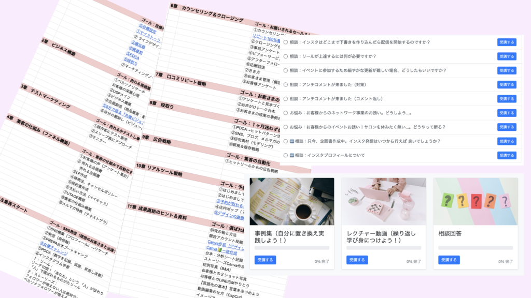Click 受講する for インスタプロフィールについて row
This screenshot has width=531, height=298.
click(x=507, y=155)
